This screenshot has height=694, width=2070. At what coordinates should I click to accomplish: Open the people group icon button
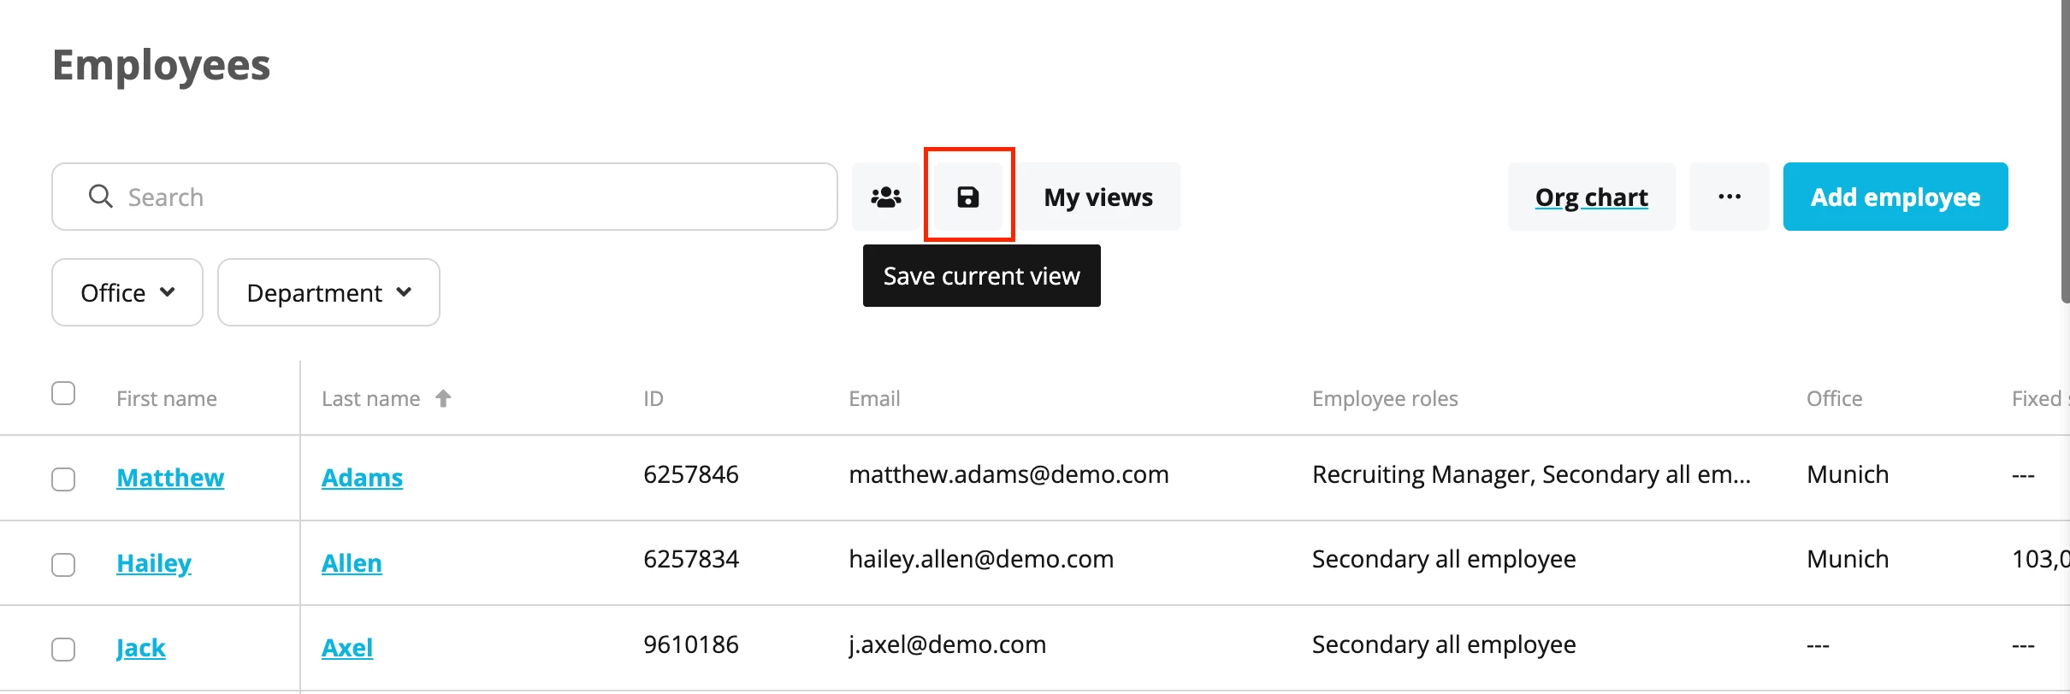pyautogui.click(x=886, y=197)
